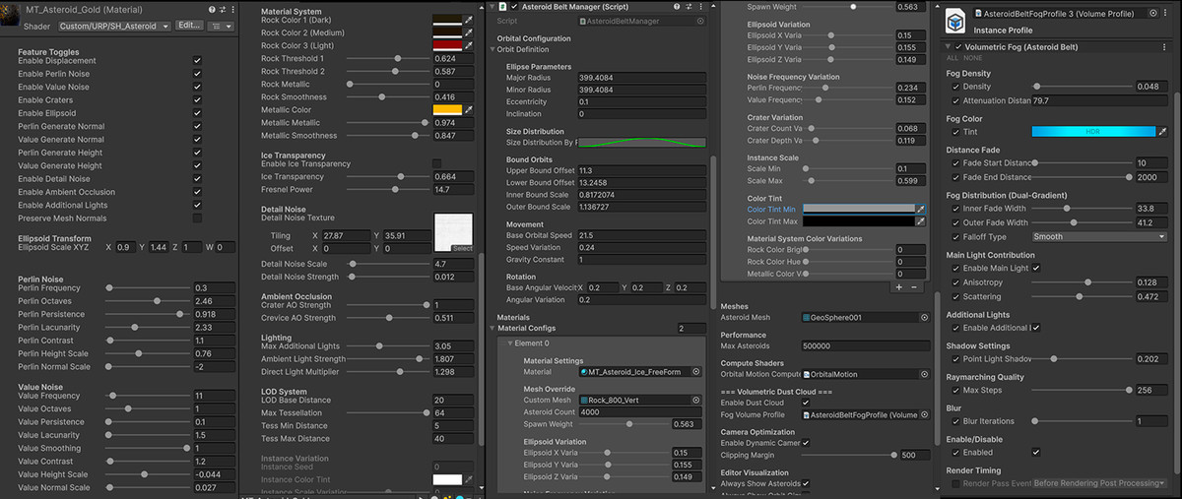
Task: Click plus icon to add list element
Action: click(898, 287)
